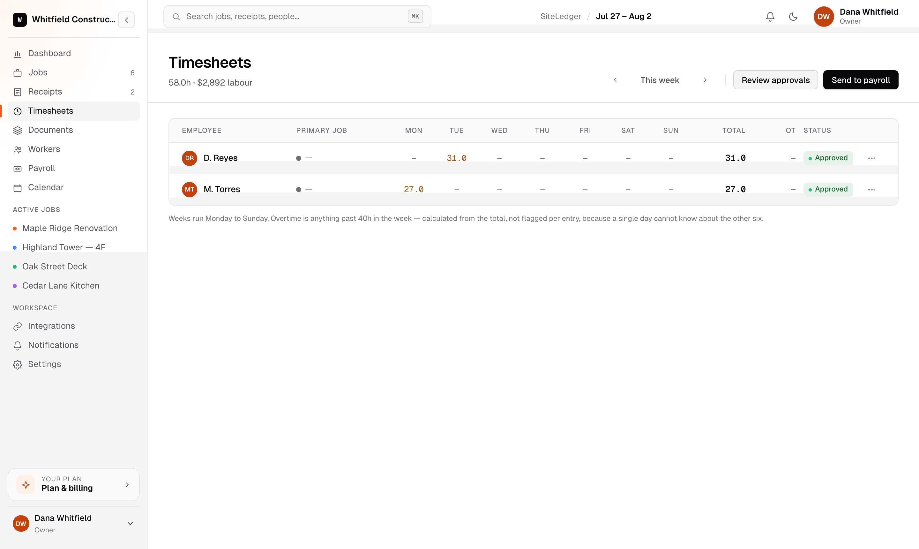Open Settings page
Screen dimensions: 919x549
point(74,365)
